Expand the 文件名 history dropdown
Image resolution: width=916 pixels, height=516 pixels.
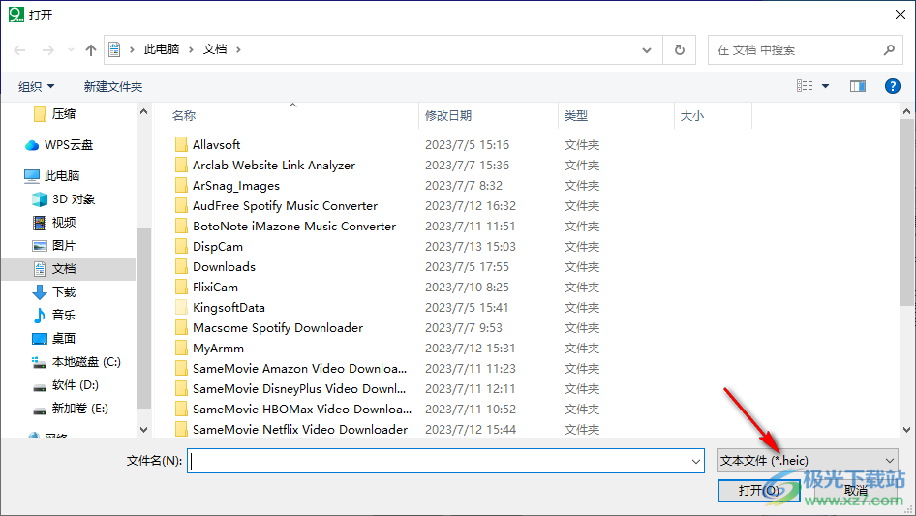[x=696, y=461]
